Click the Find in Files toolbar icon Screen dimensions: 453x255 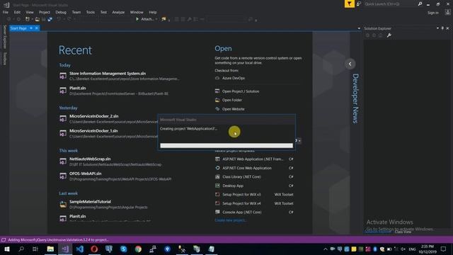[164, 19]
